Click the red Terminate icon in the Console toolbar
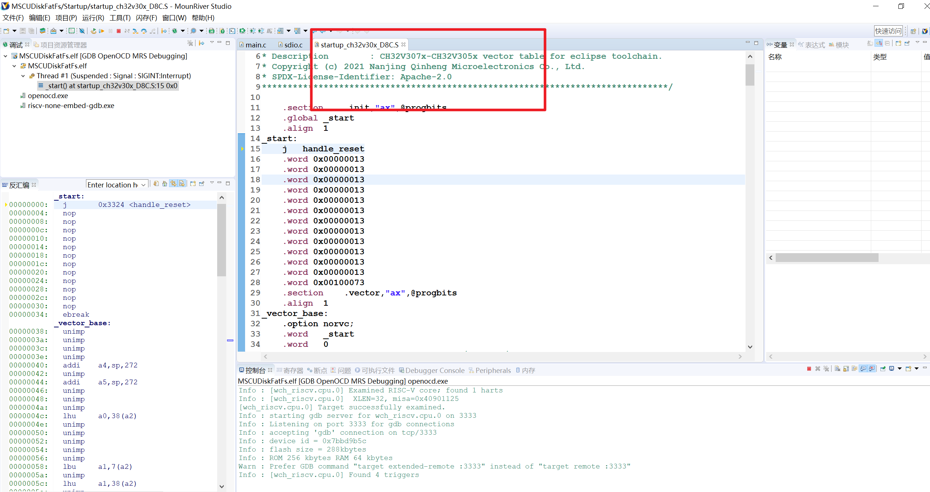 [x=809, y=369]
